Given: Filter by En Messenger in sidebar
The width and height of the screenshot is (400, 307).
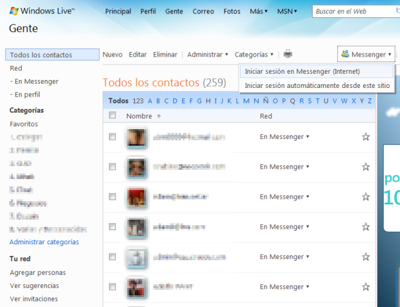Looking at the screenshot, I should [x=34, y=81].
